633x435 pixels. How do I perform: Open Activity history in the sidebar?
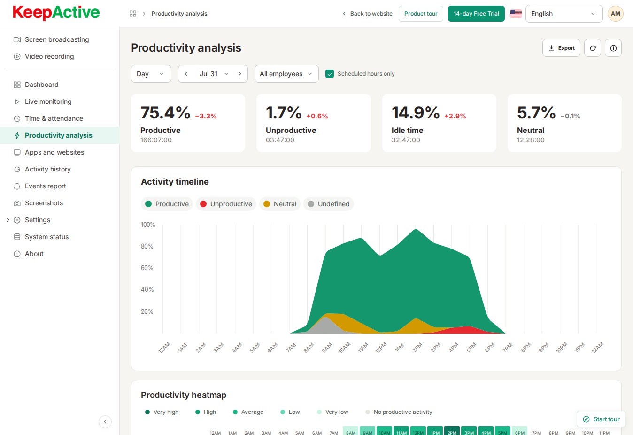pos(60,169)
